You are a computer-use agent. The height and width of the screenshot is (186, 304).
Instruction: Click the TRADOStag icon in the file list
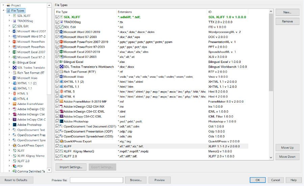pyautogui.click(x=62, y=22)
